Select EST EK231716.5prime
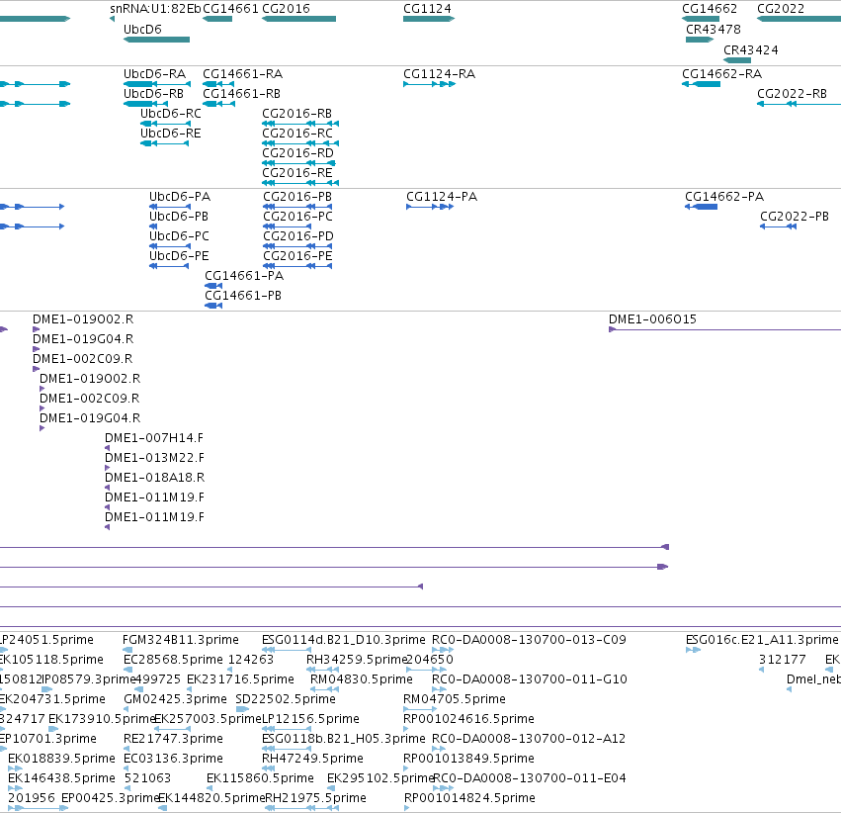The height and width of the screenshot is (813, 841). [x=241, y=679]
